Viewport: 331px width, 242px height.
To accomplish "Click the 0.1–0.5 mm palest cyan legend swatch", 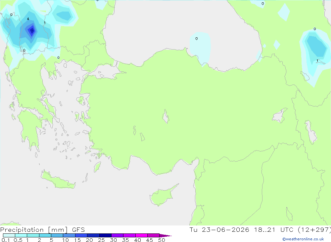I will click(9, 235).
